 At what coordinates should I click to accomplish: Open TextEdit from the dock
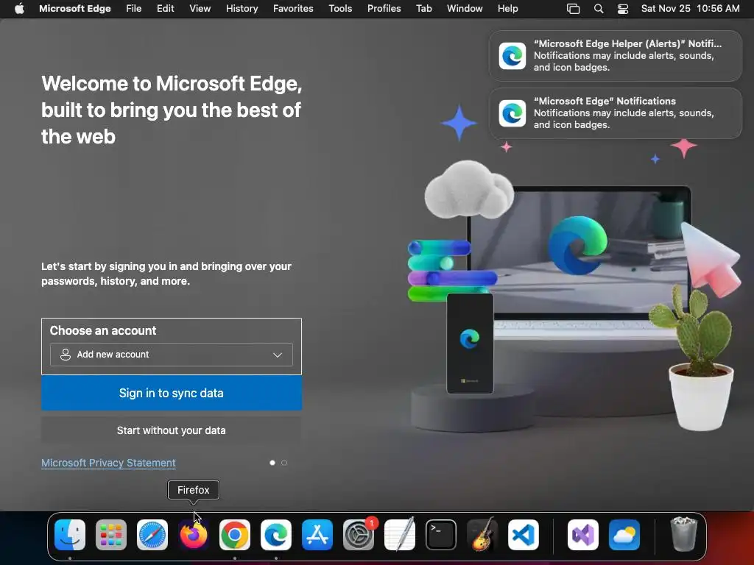(x=400, y=535)
